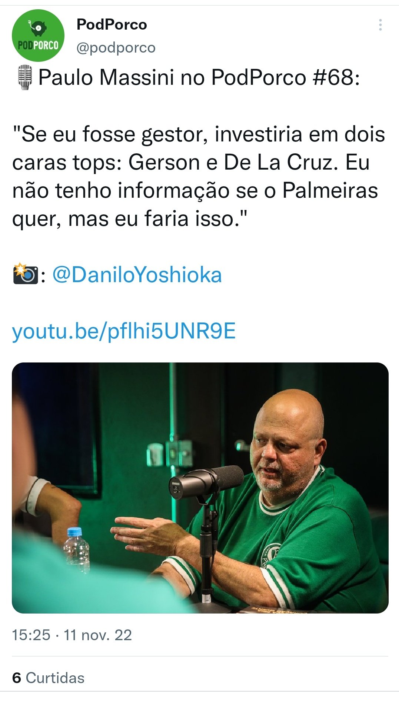Click the headline 'Paulo Massini no PodPorco #68'
Image resolution: width=399 pixels, height=702 pixels.
click(x=199, y=77)
